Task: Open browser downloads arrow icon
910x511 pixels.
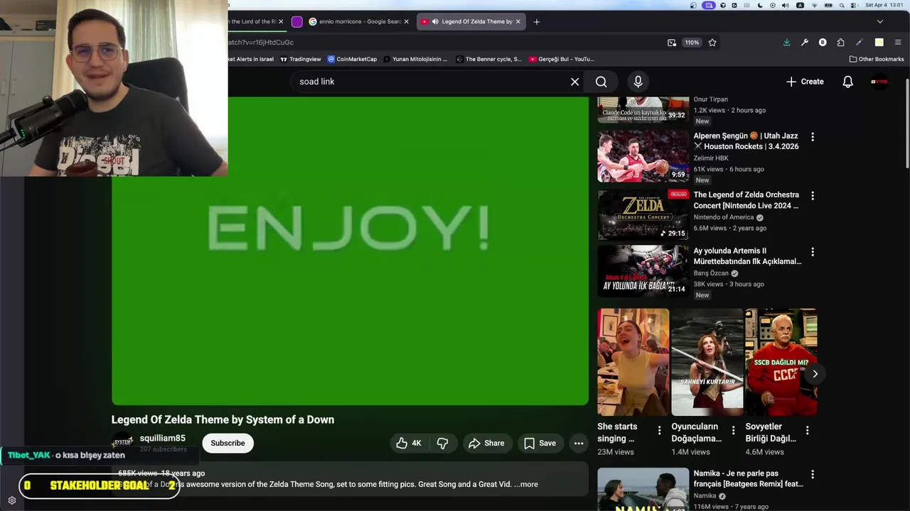Action: [x=786, y=43]
